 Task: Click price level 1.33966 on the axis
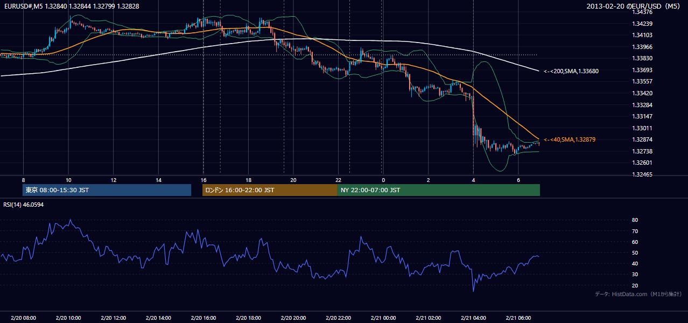click(642, 47)
